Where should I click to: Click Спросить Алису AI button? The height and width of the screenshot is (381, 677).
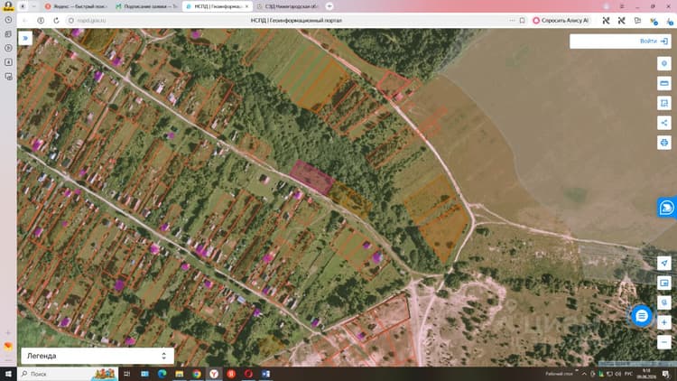pyautogui.click(x=561, y=20)
